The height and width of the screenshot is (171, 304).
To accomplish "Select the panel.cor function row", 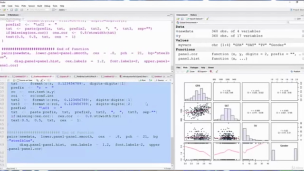I will (x=239, y=54).
